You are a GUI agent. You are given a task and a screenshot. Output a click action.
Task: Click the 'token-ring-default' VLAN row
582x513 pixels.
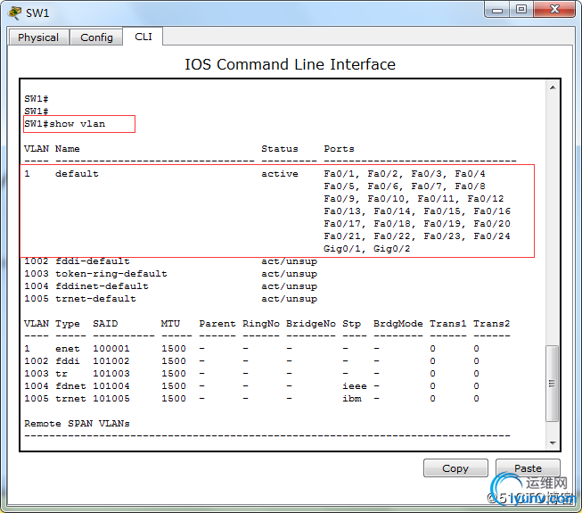[x=171, y=274]
